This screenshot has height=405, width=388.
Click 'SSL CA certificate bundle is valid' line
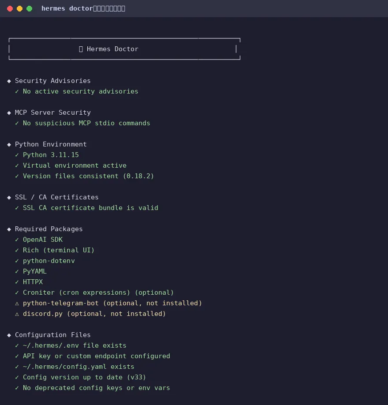pyautogui.click(x=91, y=208)
